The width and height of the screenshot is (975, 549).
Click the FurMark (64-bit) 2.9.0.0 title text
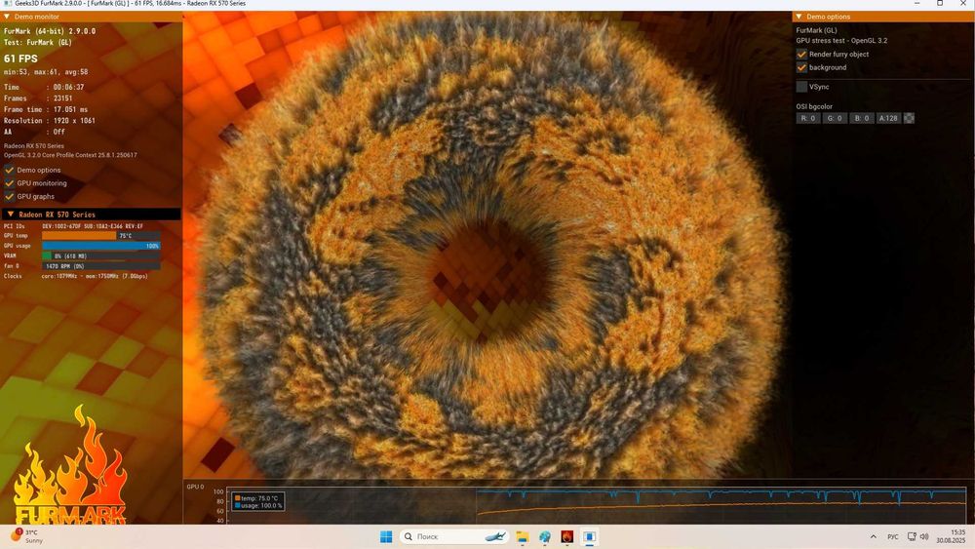[50, 31]
